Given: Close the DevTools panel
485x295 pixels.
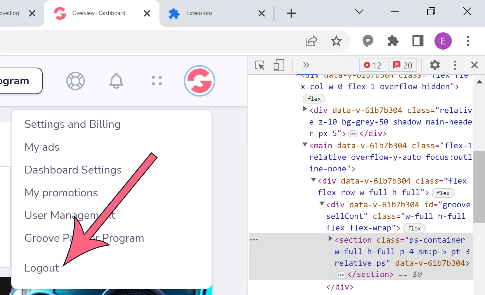Looking at the screenshot, I should (x=474, y=65).
